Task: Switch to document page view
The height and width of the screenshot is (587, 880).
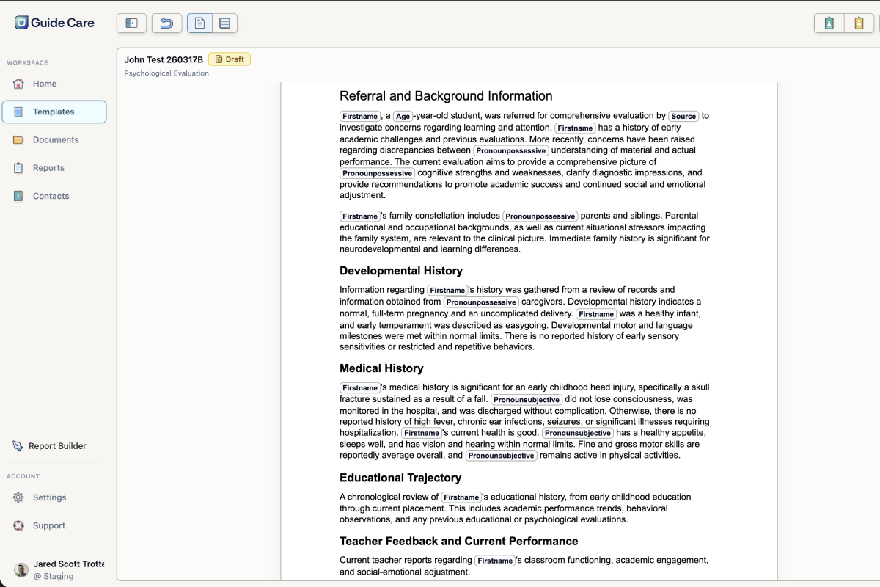Action: point(199,23)
